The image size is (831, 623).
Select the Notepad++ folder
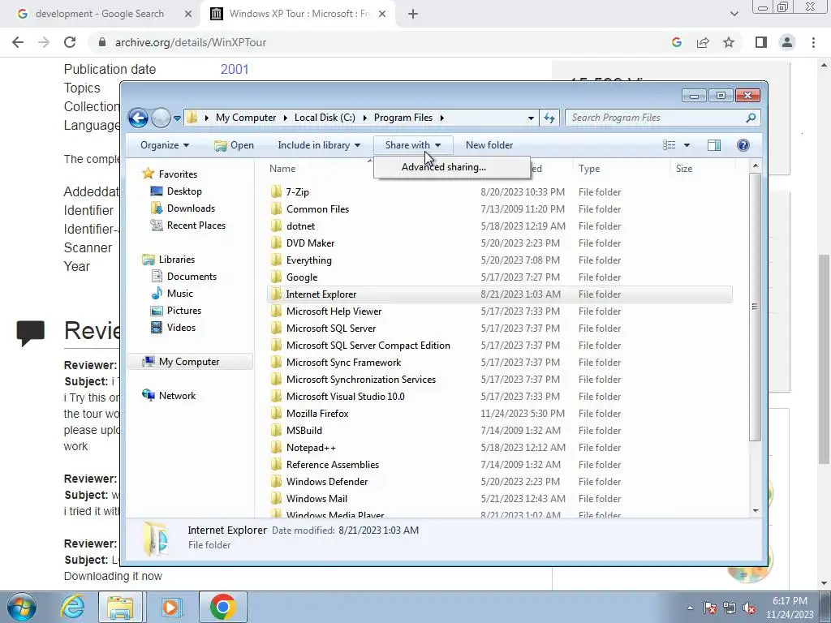tap(311, 448)
